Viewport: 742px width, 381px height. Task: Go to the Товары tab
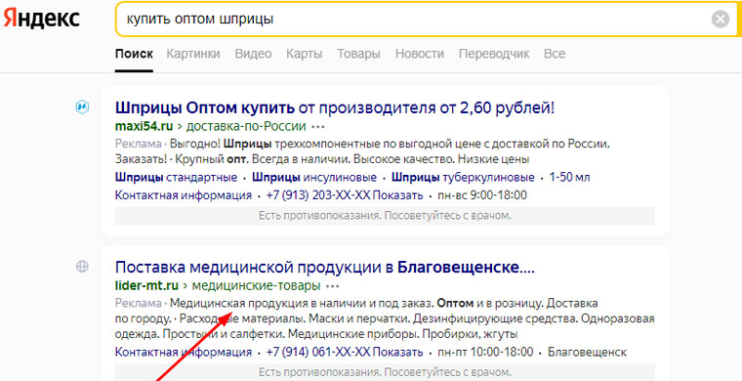point(358,54)
